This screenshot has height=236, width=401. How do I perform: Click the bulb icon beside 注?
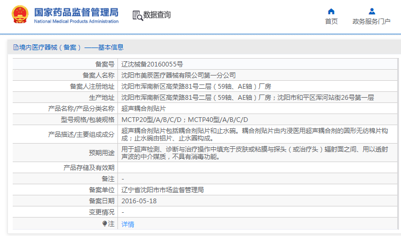(x=105, y=224)
